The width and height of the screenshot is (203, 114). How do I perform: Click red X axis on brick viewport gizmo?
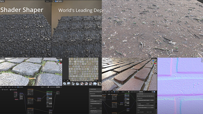click(x=155, y=63)
